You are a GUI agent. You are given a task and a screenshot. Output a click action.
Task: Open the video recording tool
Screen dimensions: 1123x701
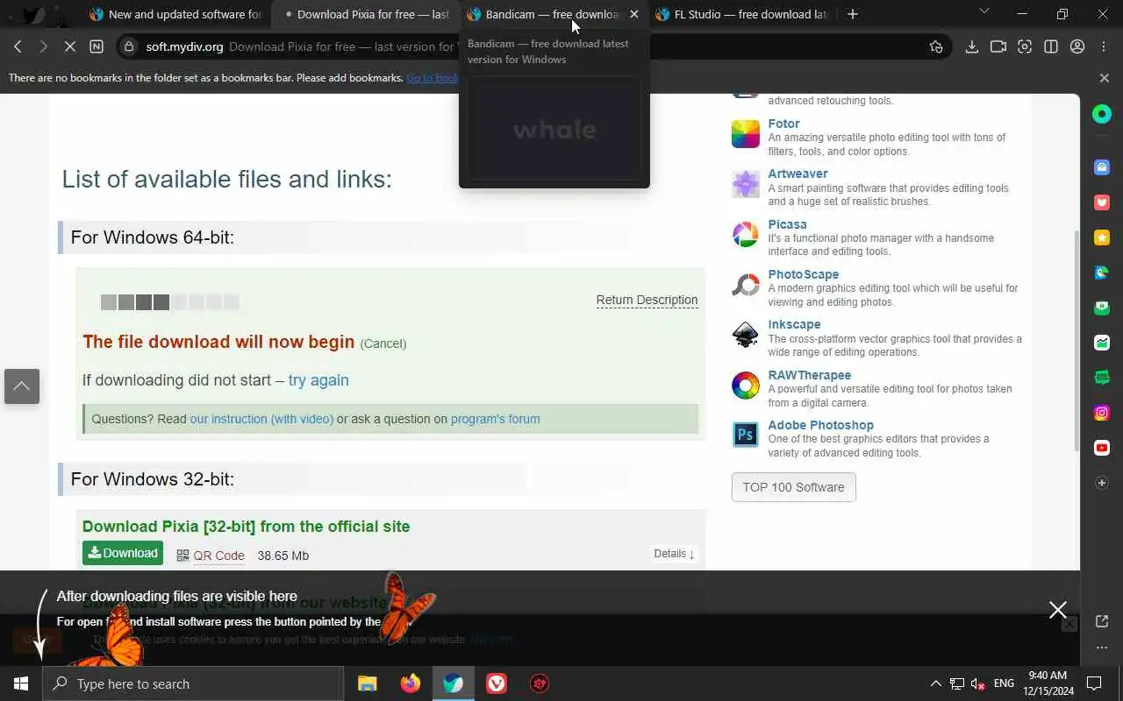998,46
